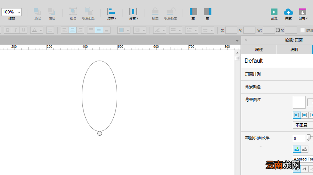Align text left horizontally
The width and height of the screenshot is (313, 175).
(x=64, y=30)
